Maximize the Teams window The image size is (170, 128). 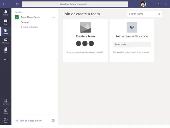(159, 4)
